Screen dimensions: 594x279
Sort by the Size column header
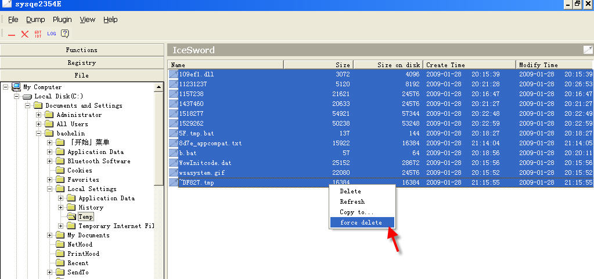pos(319,65)
